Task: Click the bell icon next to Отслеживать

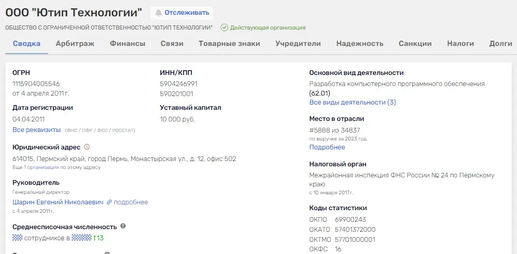Action: click(159, 13)
